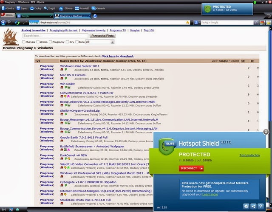272x212 pixels.
Task: Click Test protection link in Hotspot Shield
Action: 249,155
